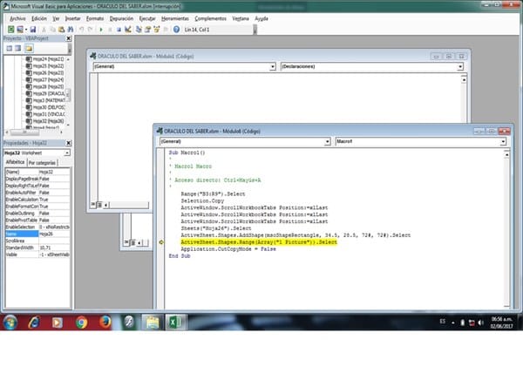Image resolution: width=523 pixels, height=380 pixels.
Task: Open Google Chrome from the taskbar
Action: [x=81, y=322]
